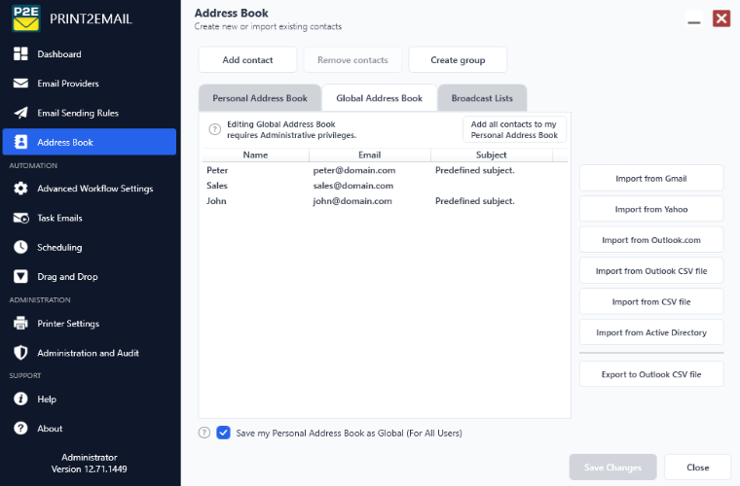Add all contacts to my Personal Address Book

(514, 129)
